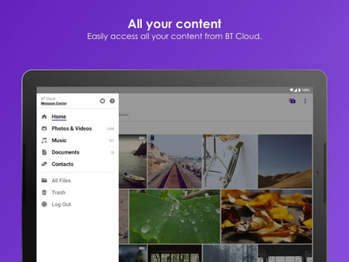
Task: Open the green leaf with droplets photo
Action: coord(174,216)
